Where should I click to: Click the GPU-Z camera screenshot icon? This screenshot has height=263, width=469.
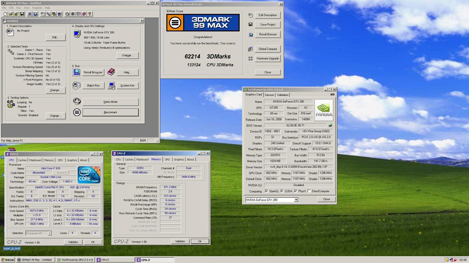click(332, 94)
